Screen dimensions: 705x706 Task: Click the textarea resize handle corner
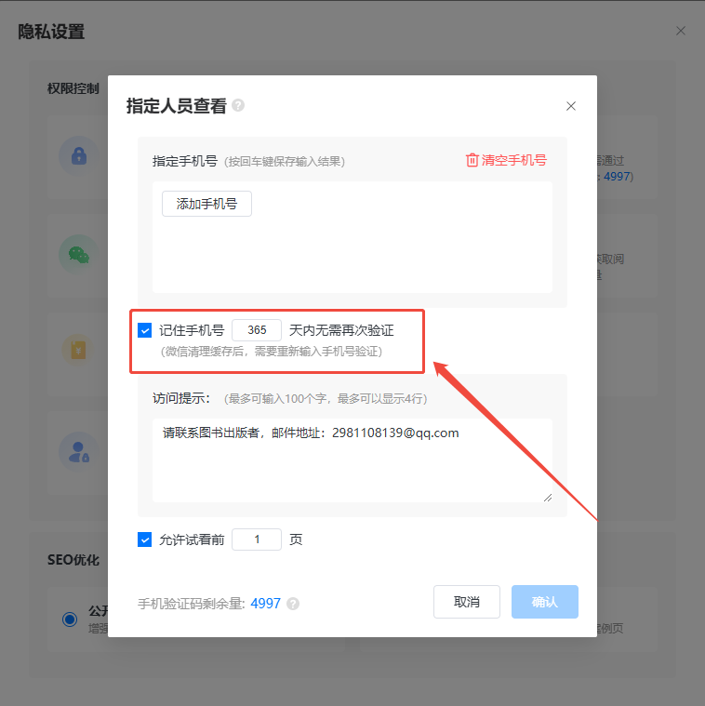(x=548, y=498)
